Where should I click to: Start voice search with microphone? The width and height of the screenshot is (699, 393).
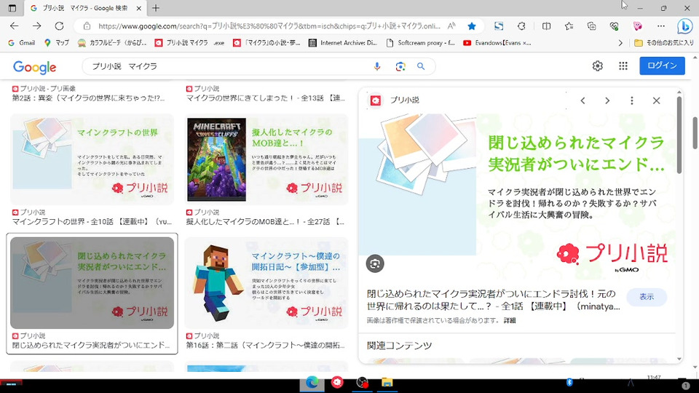[x=377, y=66]
